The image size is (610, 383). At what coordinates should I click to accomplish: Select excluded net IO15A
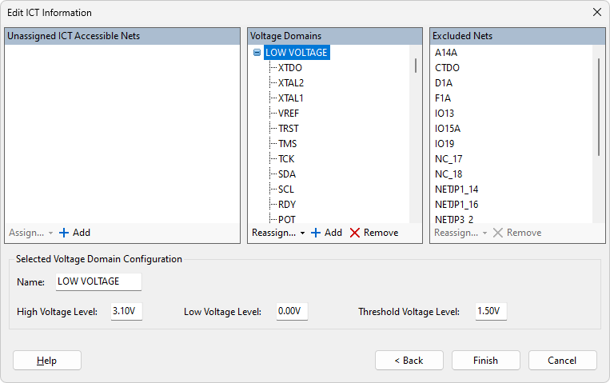447,129
